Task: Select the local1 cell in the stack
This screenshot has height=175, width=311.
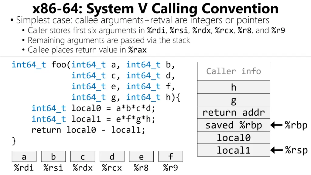Action: 234,150
